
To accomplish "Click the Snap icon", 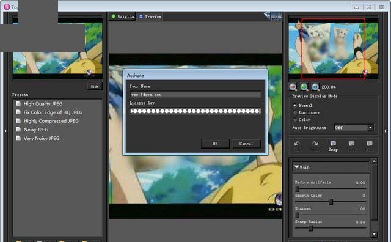I will tap(333, 144).
